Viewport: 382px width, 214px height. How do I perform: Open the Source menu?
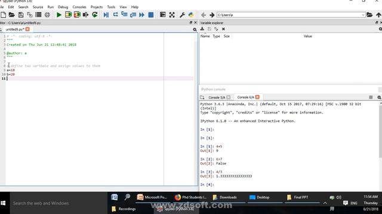(x=38, y=7)
